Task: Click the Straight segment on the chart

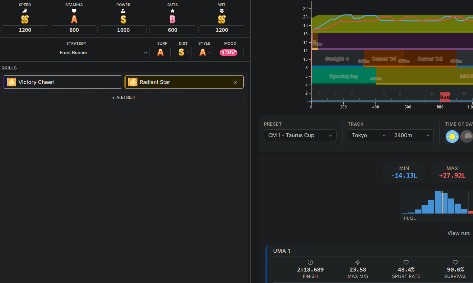Action: pyautogui.click(x=337, y=59)
